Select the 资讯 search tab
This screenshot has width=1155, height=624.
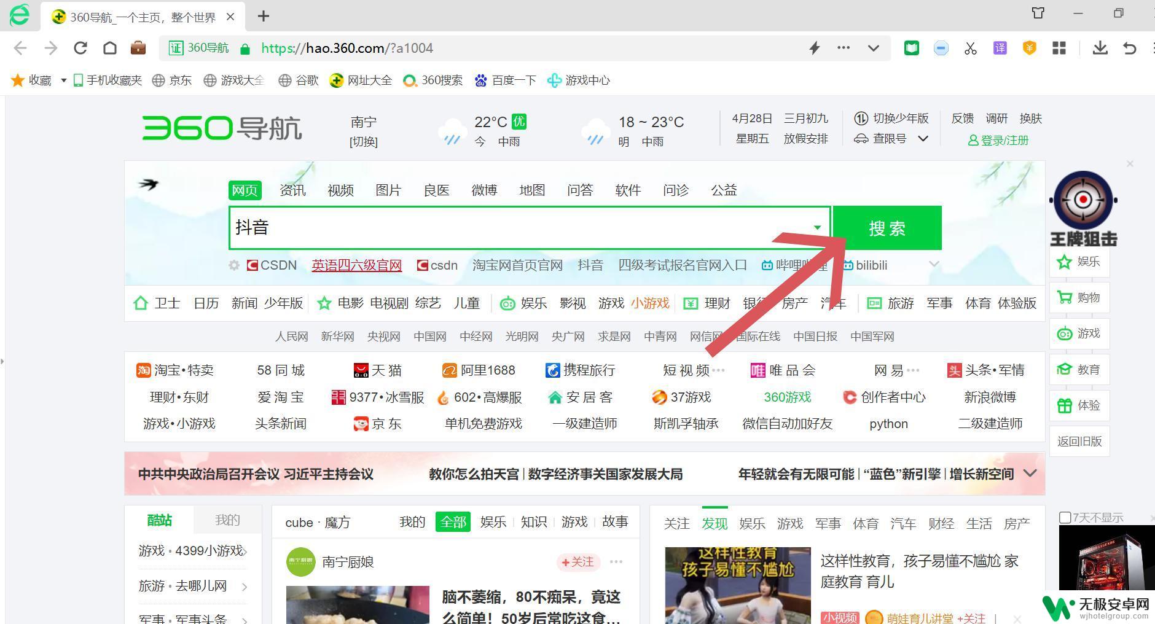click(292, 190)
